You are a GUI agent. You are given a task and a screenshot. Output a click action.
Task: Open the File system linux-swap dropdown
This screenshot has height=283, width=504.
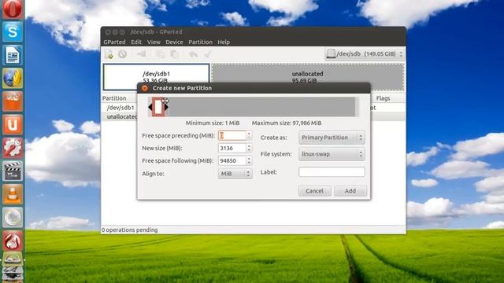[332, 154]
